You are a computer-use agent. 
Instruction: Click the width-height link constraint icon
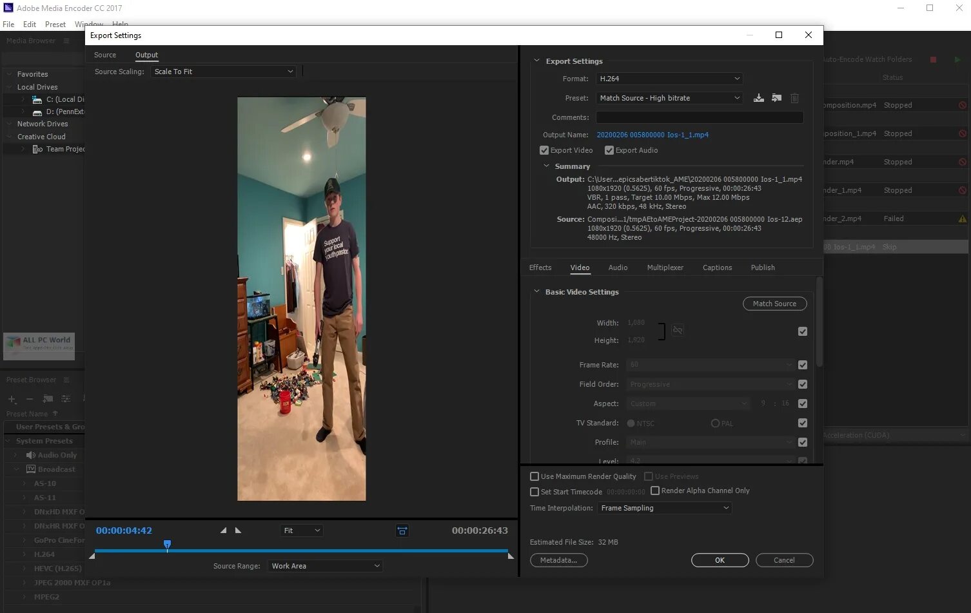(678, 330)
